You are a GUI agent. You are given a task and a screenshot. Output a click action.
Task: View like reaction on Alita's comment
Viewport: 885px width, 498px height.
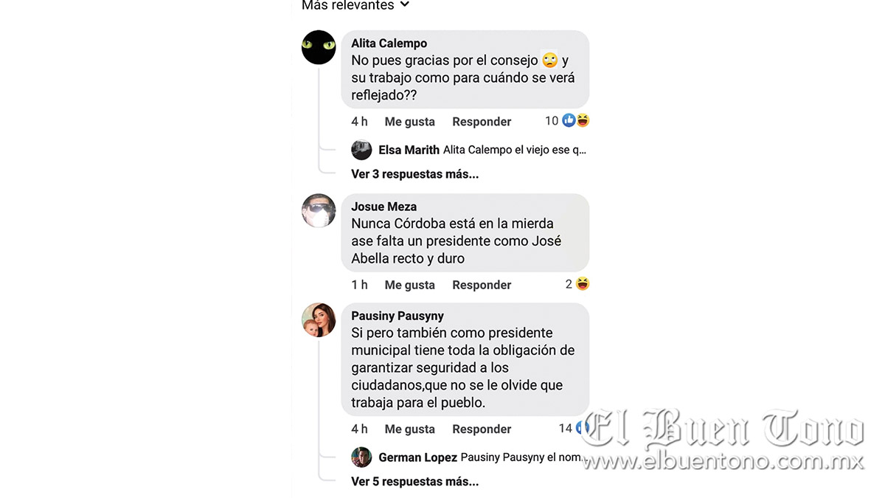point(569,120)
